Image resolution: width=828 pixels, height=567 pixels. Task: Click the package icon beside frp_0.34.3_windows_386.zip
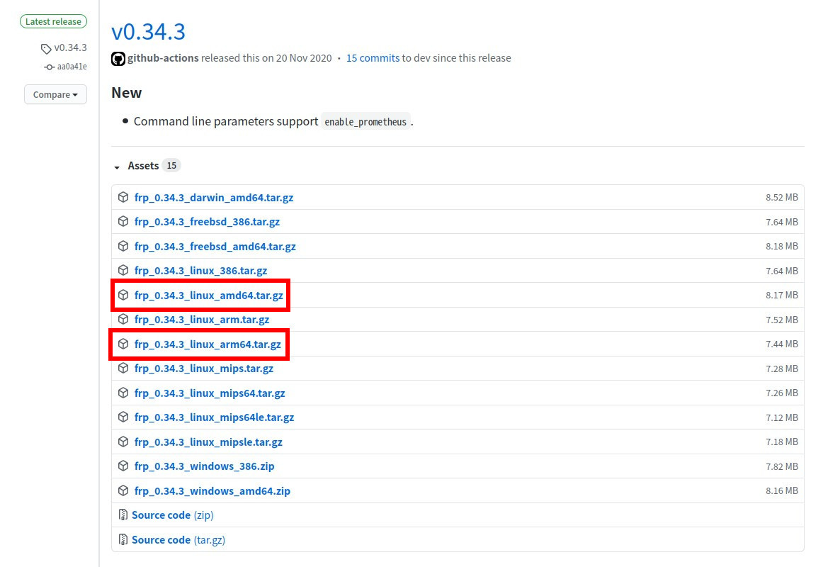pos(123,466)
